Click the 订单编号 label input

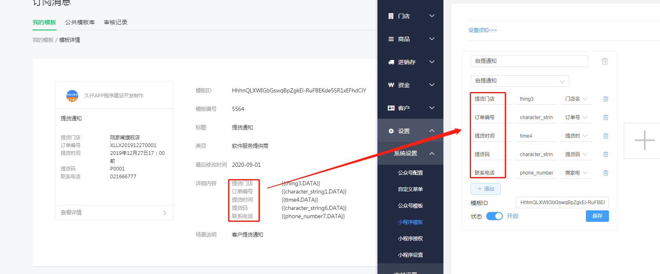(491, 117)
